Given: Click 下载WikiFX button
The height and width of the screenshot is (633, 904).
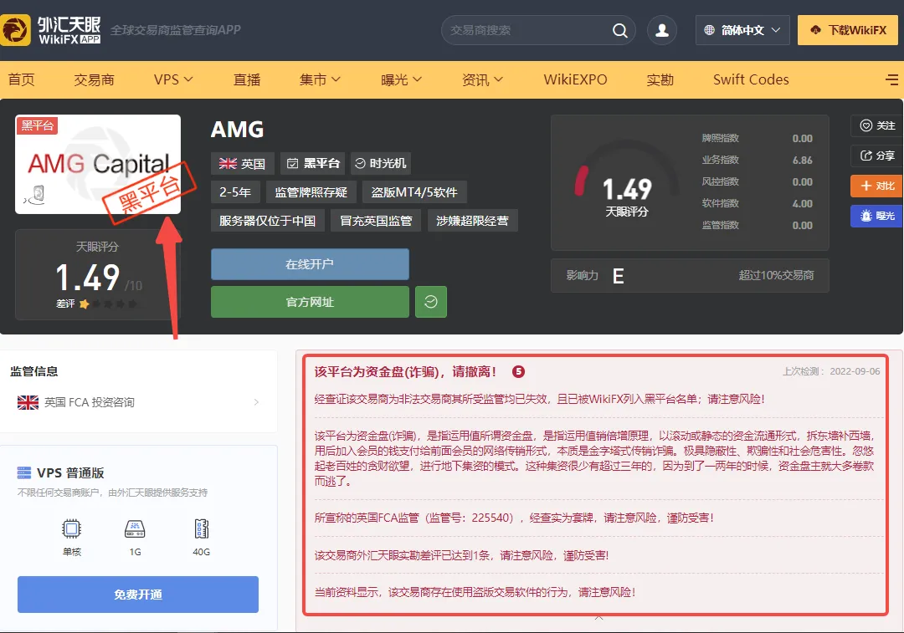Looking at the screenshot, I should click(848, 31).
